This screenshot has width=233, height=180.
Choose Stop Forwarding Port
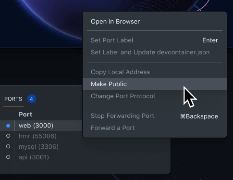tap(123, 116)
